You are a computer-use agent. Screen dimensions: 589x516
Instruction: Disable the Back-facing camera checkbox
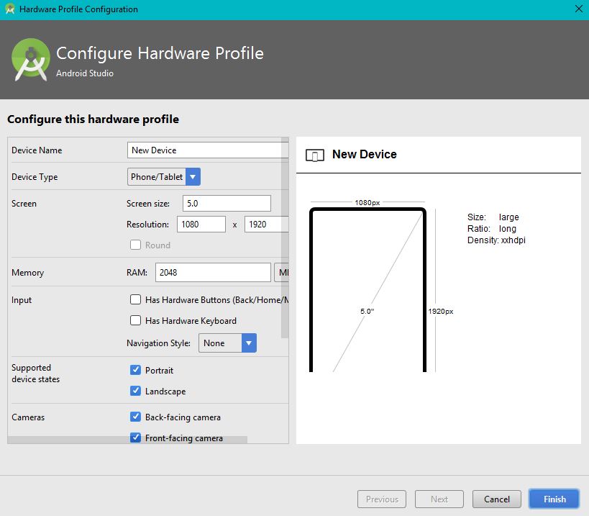[135, 417]
